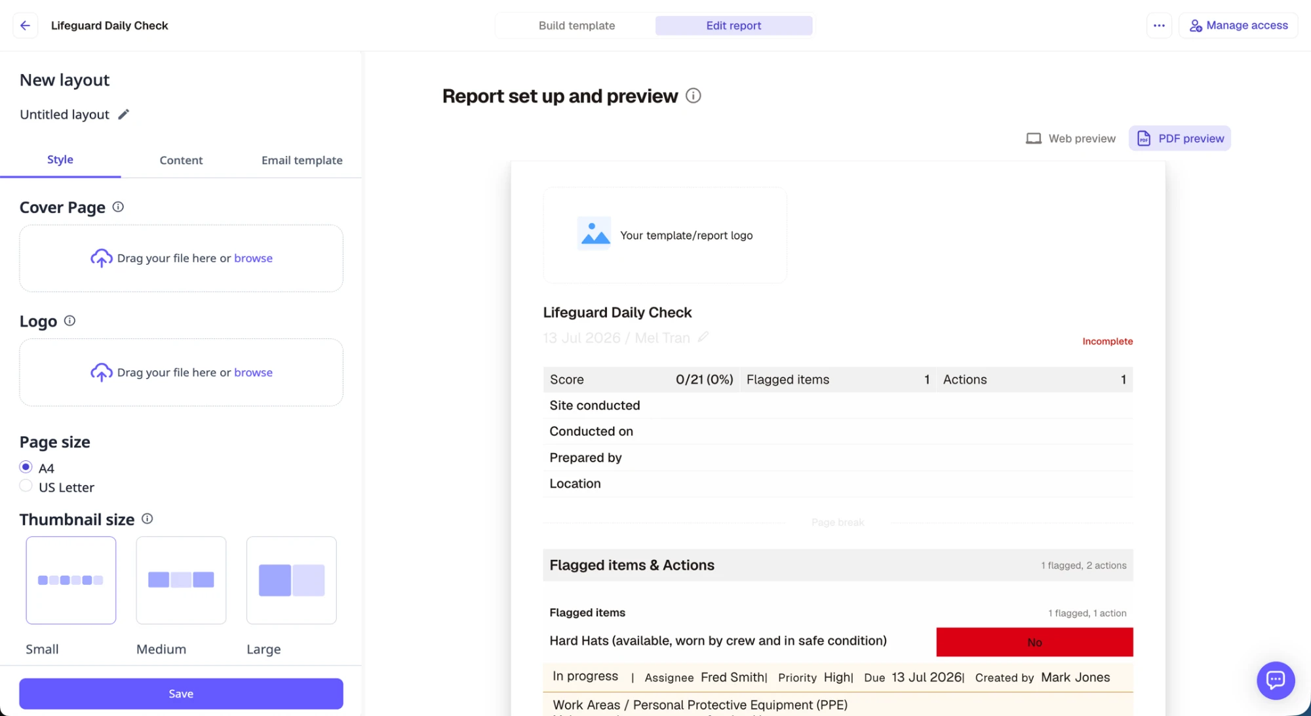
Task: Show the Web preview
Action: pos(1070,138)
